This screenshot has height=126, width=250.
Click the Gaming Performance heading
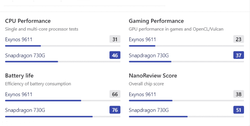156,21
